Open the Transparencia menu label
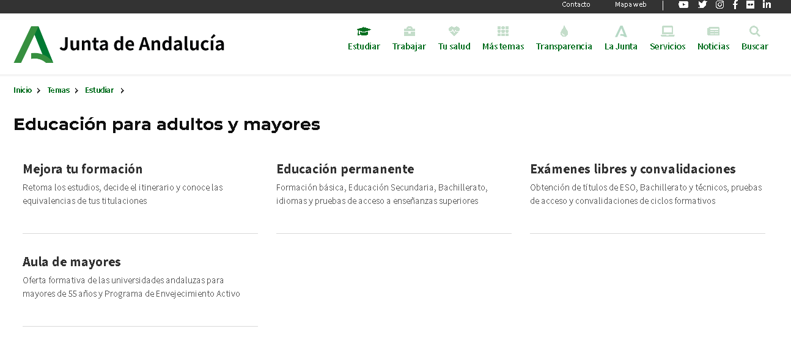The image size is (791, 348). (564, 46)
